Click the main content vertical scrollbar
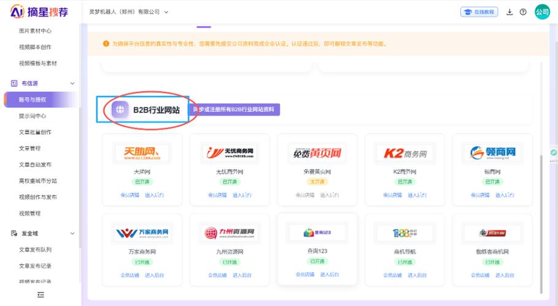Image resolution: width=558 pixels, height=306 pixels. 541,223
